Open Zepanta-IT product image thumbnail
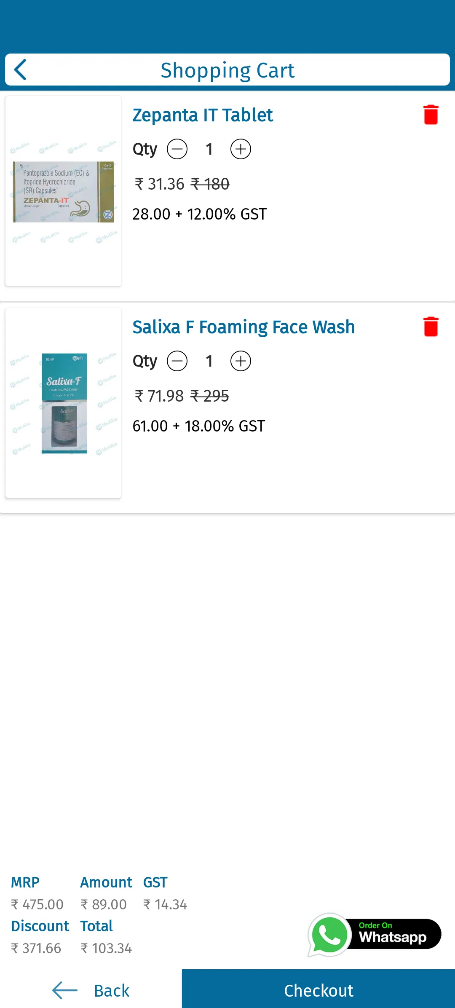Image resolution: width=455 pixels, height=1008 pixels. (63, 191)
